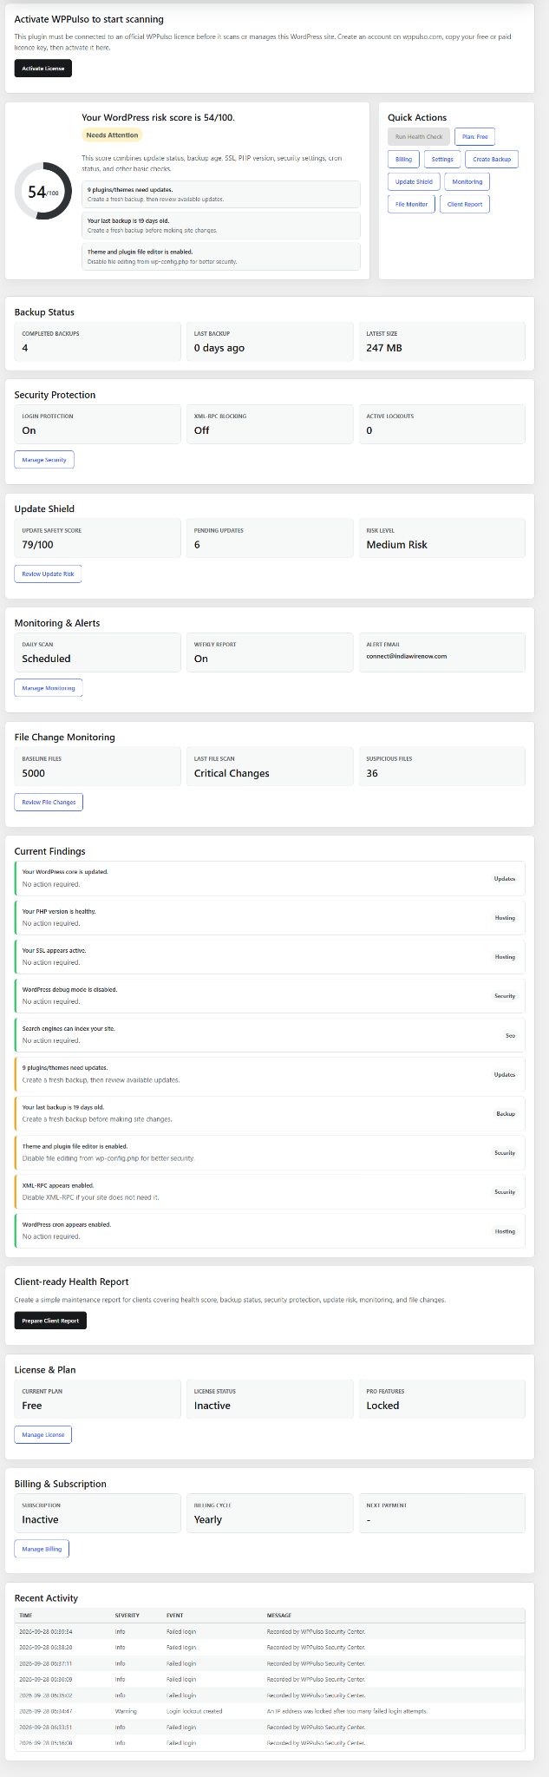Click the Severity column header

127,1616
